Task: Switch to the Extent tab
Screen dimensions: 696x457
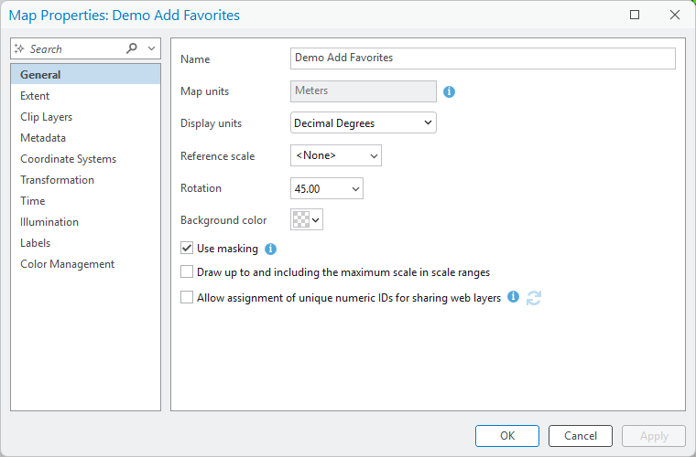Action: click(x=86, y=96)
